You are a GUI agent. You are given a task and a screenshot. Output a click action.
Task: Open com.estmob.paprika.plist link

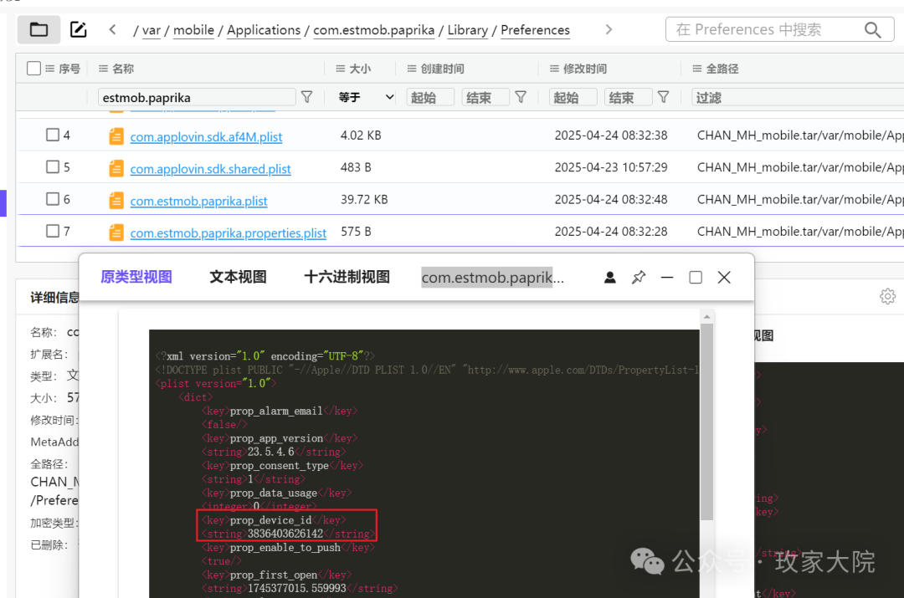(x=199, y=201)
